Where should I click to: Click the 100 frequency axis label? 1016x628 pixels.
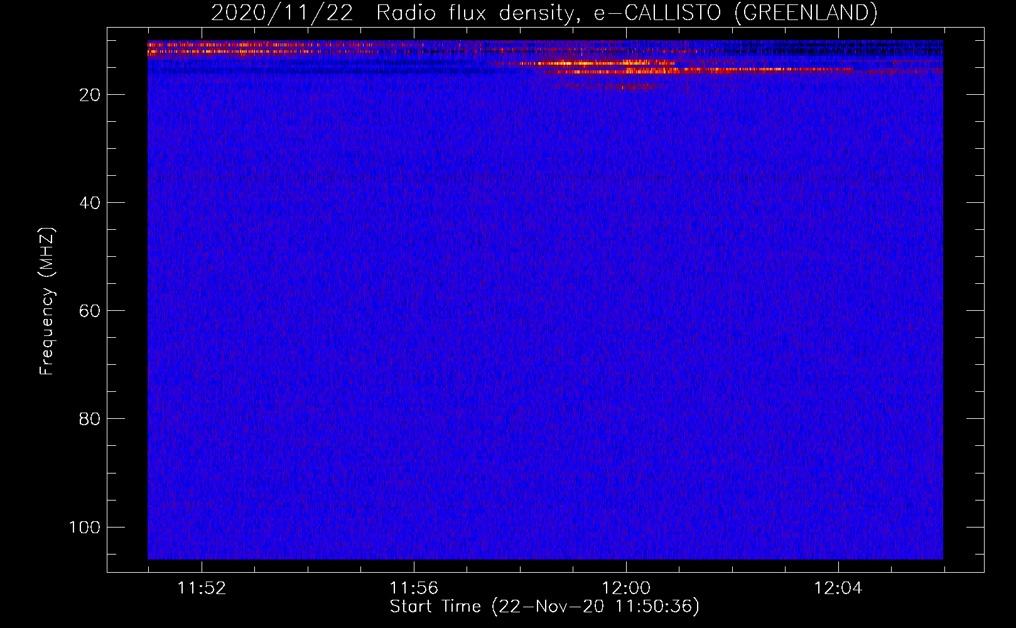pos(85,527)
